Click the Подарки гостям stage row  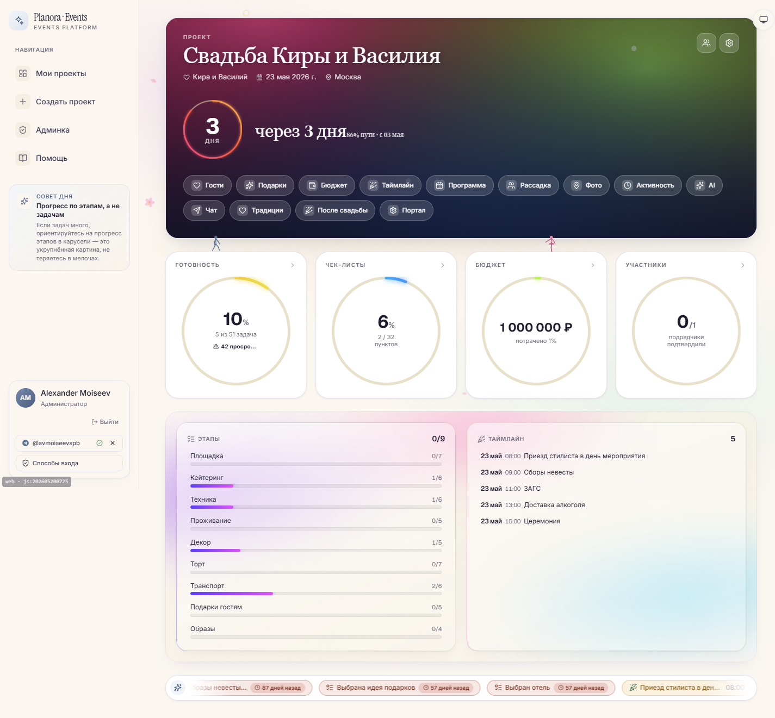[316, 610]
